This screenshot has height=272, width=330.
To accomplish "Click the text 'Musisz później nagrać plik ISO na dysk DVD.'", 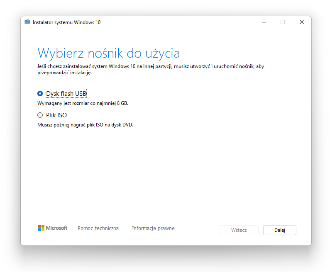I will 85,125.
